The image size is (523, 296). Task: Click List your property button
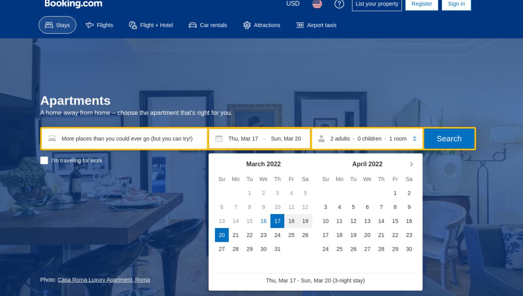pos(377,5)
